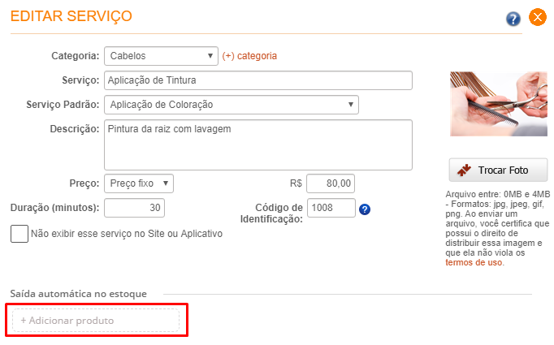Expand the Serviço Padrão dropdown
Screen dimensions: 554x345
(232, 105)
